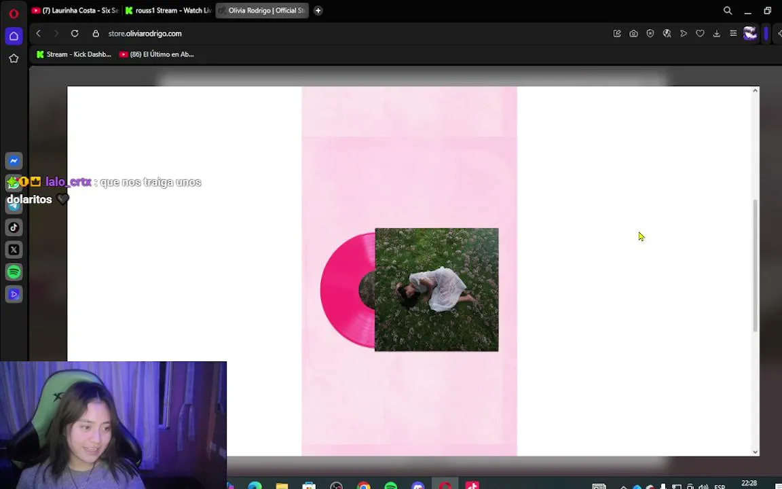Image resolution: width=782 pixels, height=489 pixels.
Task: Open X (Twitter) in the sidebar
Action: click(14, 249)
